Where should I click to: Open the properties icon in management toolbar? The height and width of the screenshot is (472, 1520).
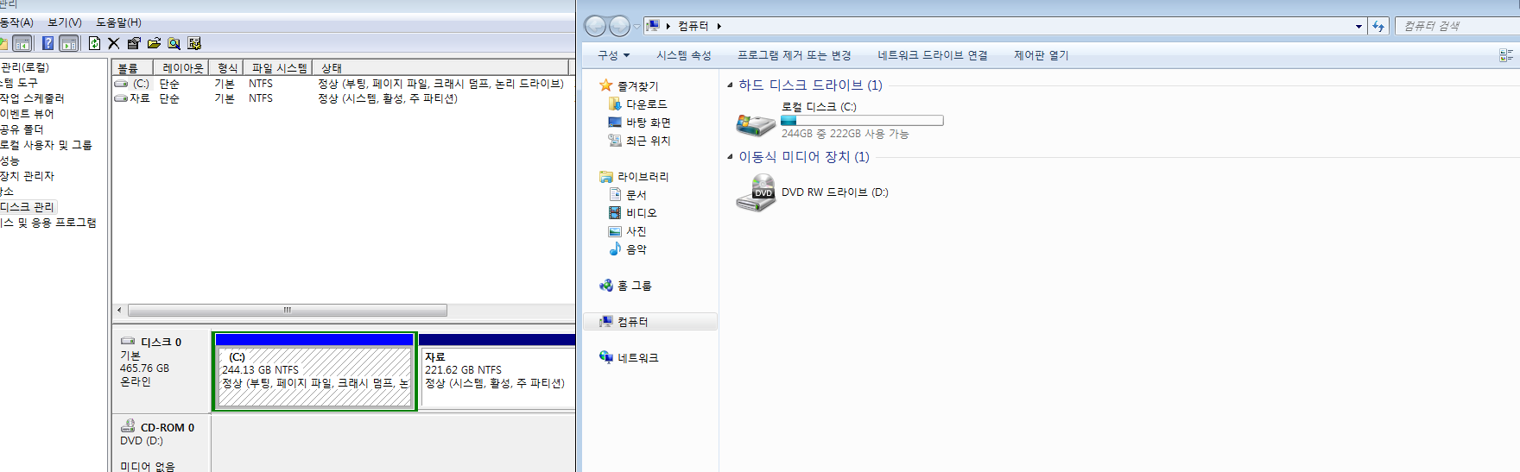(x=134, y=43)
